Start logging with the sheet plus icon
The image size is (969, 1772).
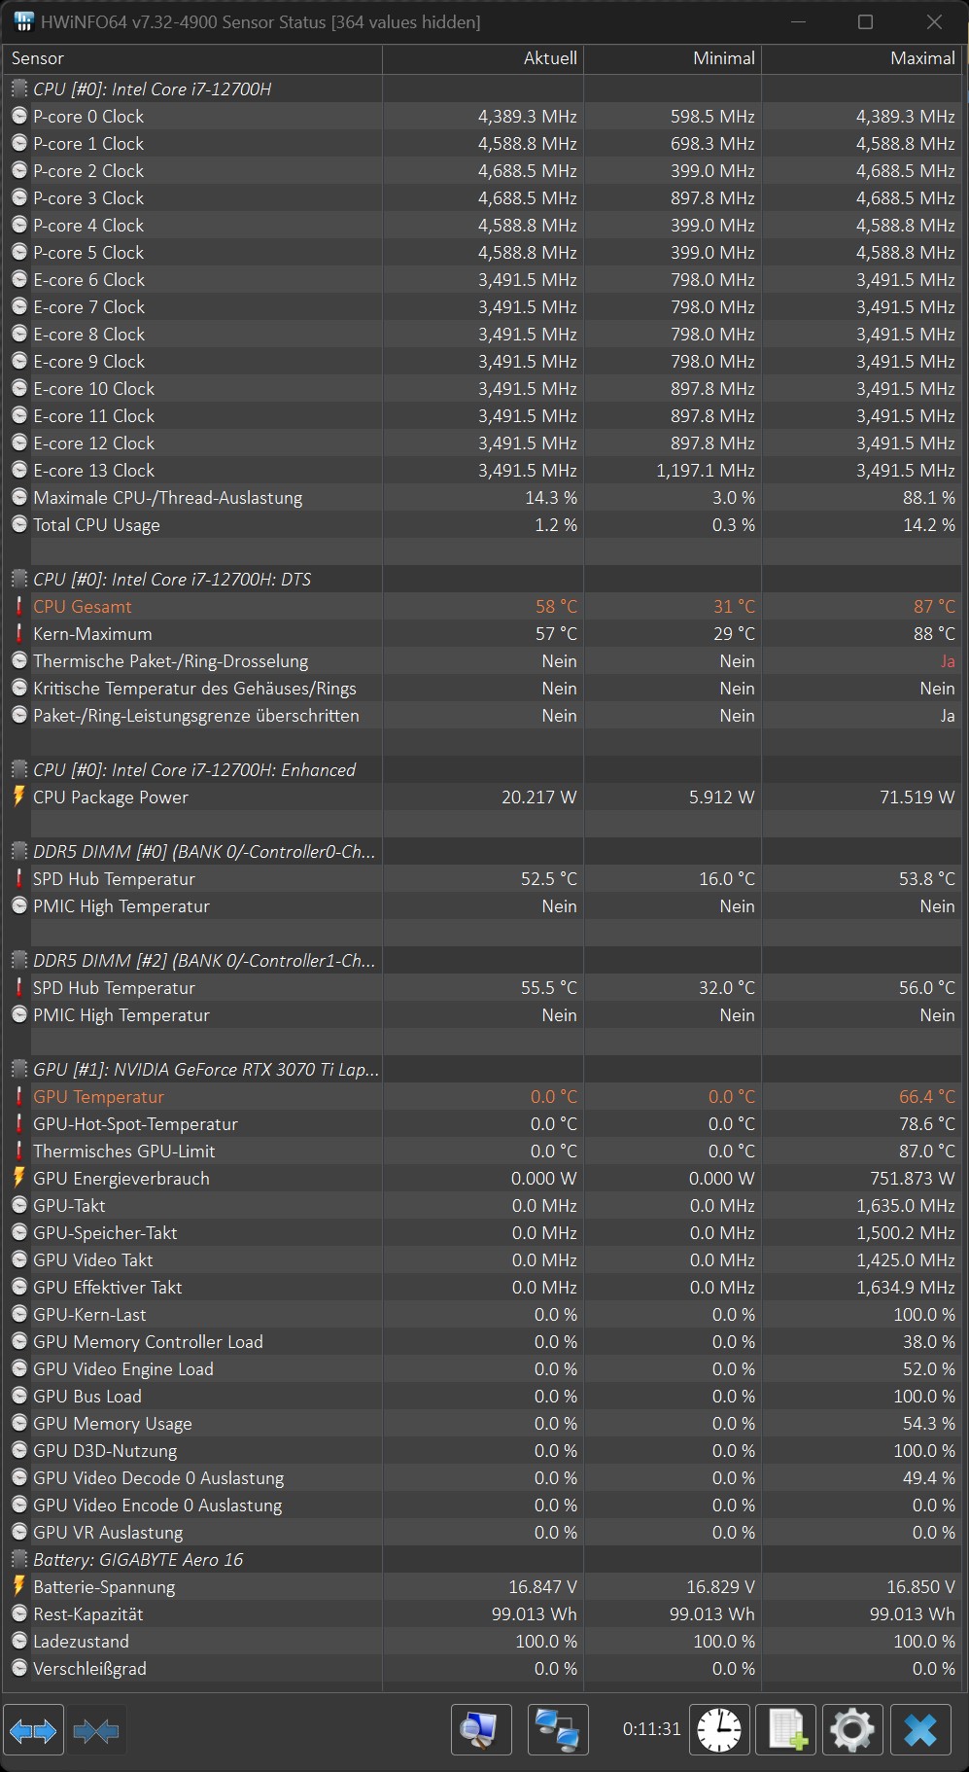tap(786, 1730)
